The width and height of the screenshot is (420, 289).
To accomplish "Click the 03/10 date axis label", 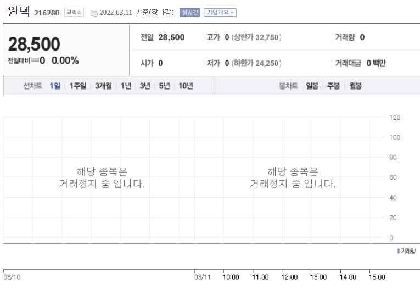I will coord(12,277).
